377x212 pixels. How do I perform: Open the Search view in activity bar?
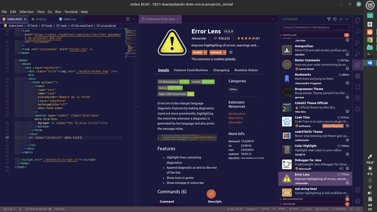(357, 32)
